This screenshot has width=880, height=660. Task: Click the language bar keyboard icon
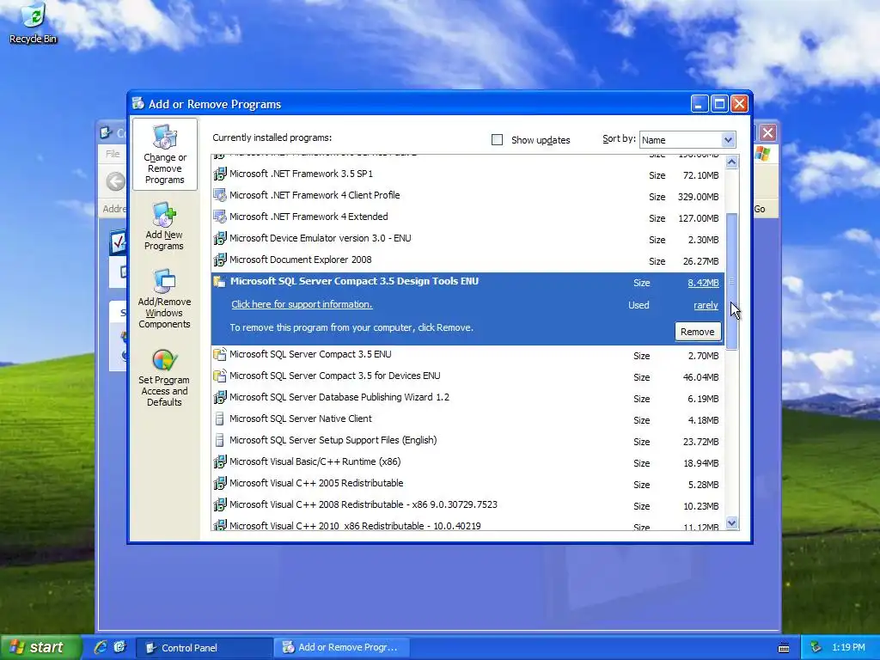click(x=784, y=648)
